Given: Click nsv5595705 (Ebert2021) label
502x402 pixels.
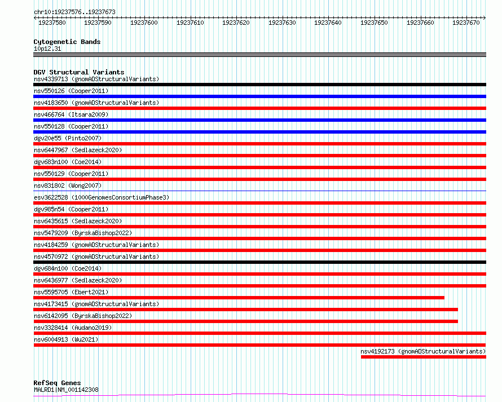Looking at the screenshot, I should [71, 292].
